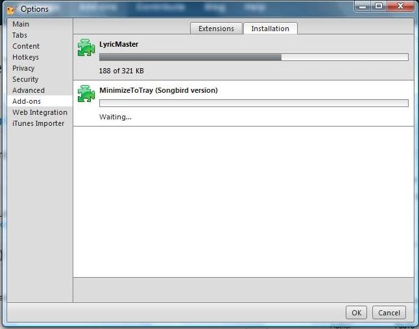Click the LyricMaster green puzzle-piece icon
The image size is (419, 329).
[86, 47]
